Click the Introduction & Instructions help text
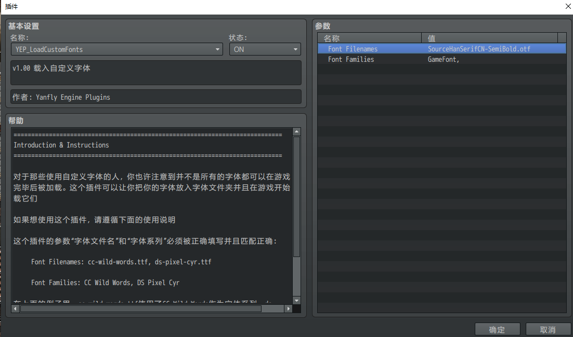The height and width of the screenshot is (337, 573). point(61,145)
